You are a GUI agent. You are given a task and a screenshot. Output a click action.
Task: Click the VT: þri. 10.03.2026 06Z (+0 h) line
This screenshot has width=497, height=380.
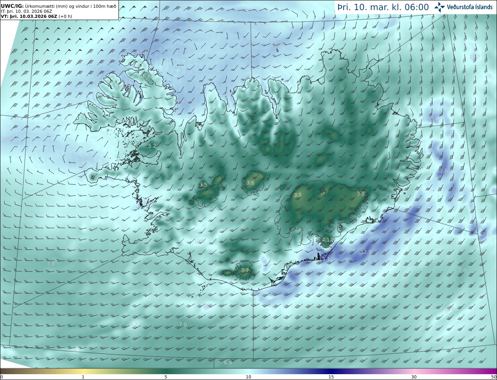tap(36, 16)
